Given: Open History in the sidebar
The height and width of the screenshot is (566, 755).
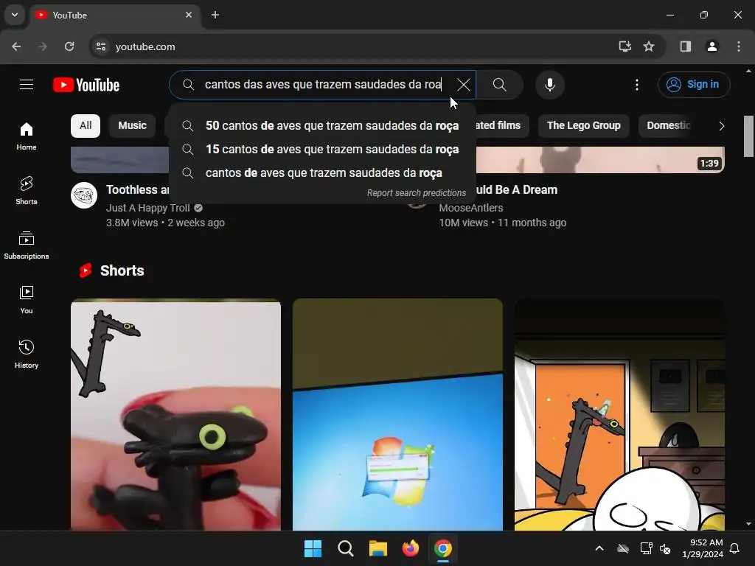Looking at the screenshot, I should pos(27,354).
